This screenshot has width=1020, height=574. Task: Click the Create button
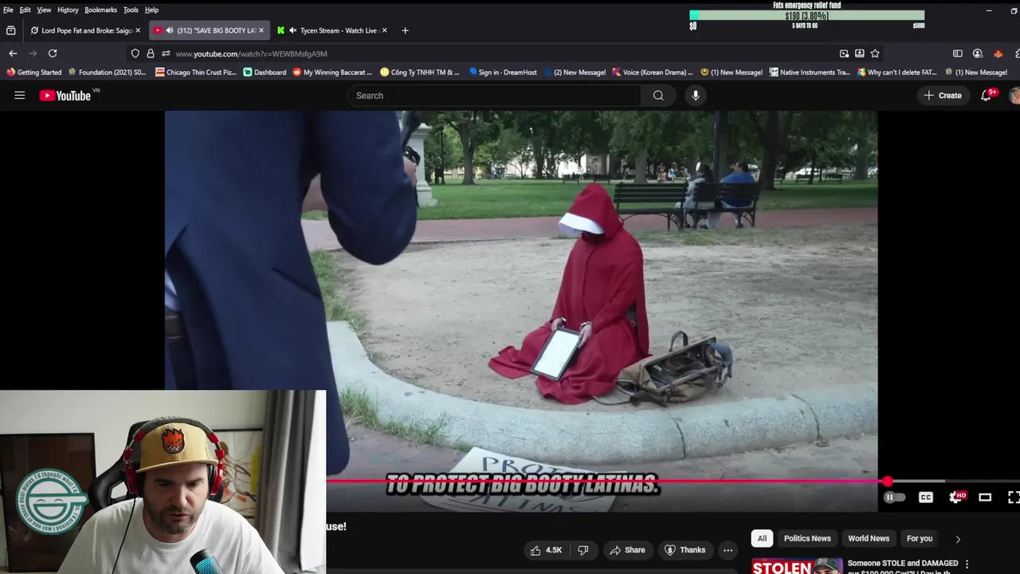click(x=942, y=96)
